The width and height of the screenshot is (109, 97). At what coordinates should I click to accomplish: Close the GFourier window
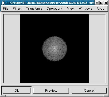point(106,3)
